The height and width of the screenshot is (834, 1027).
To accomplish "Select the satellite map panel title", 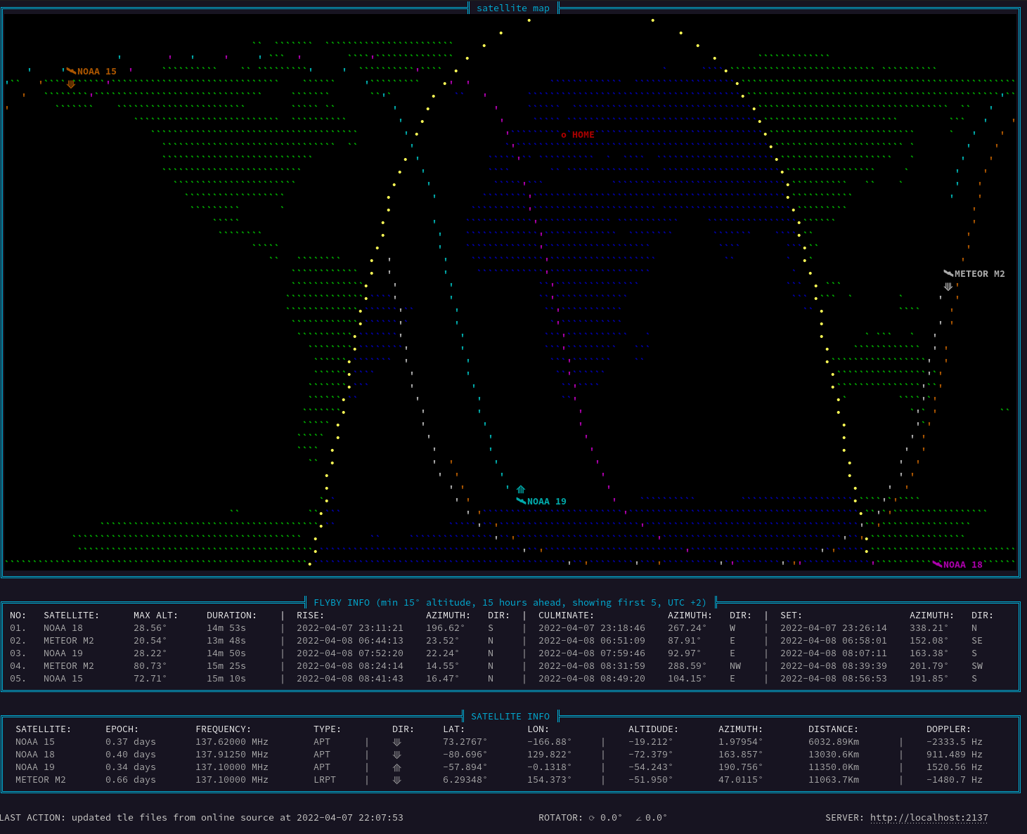I will (x=513, y=8).
